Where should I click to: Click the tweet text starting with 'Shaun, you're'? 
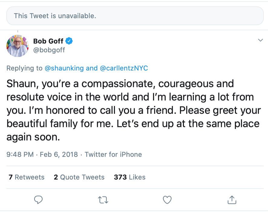point(133,110)
